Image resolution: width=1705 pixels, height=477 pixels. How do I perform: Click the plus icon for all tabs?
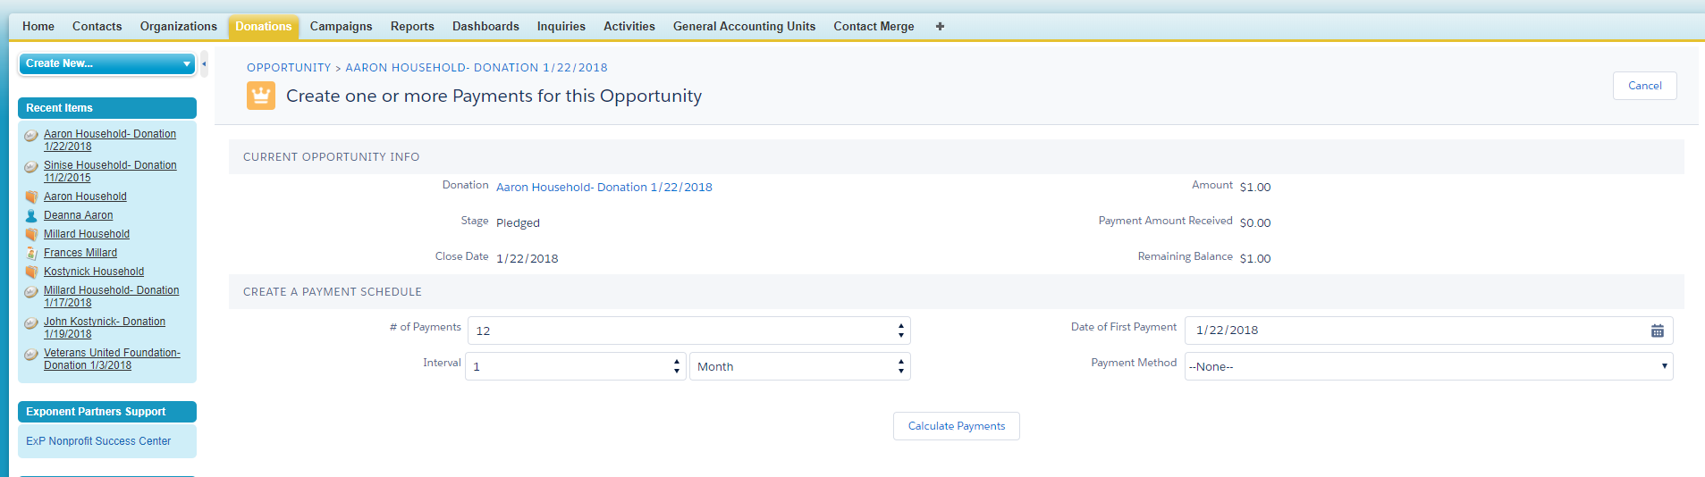(x=940, y=27)
